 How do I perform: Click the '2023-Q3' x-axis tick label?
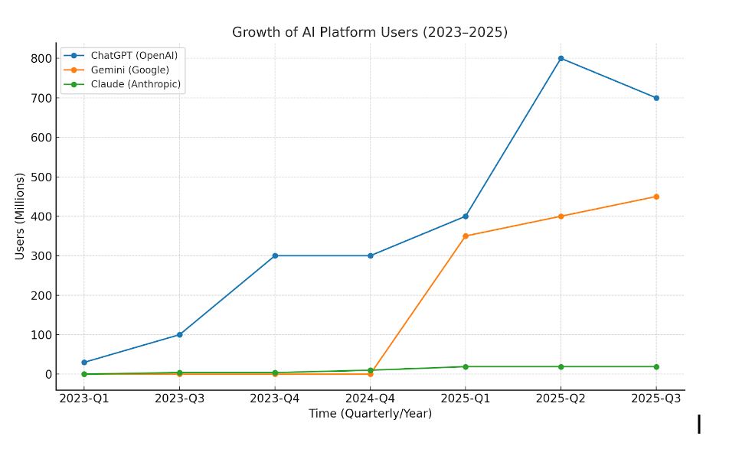pyautogui.click(x=179, y=399)
